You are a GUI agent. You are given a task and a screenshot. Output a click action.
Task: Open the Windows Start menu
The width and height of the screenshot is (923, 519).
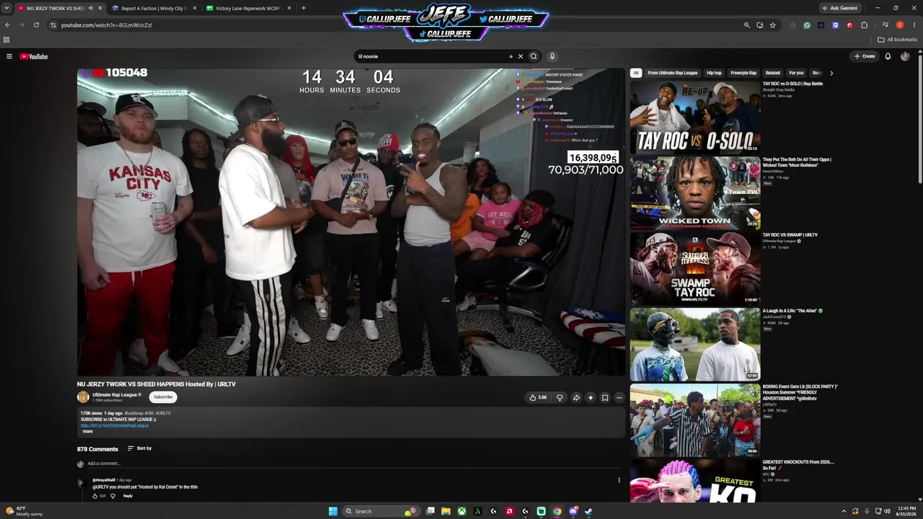click(332, 511)
